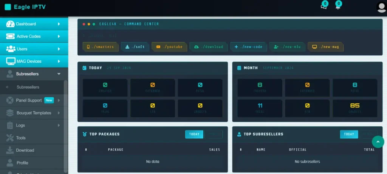Click the user icon beside TOP SUBRESELLERS
Image resolution: width=387 pixels, height=174 pixels.
[239, 134]
